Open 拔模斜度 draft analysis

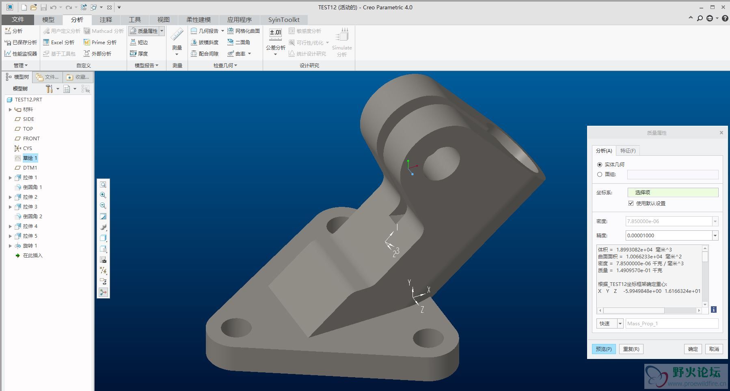coord(205,42)
